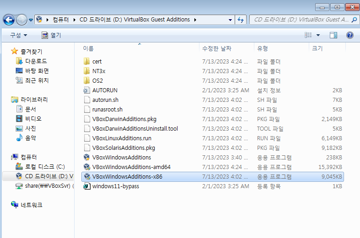Image resolution: width=360 pixels, height=238 pixels.
Task: Select CD 드라이브 (D:) breadcrumb segment
Action: tap(134, 20)
